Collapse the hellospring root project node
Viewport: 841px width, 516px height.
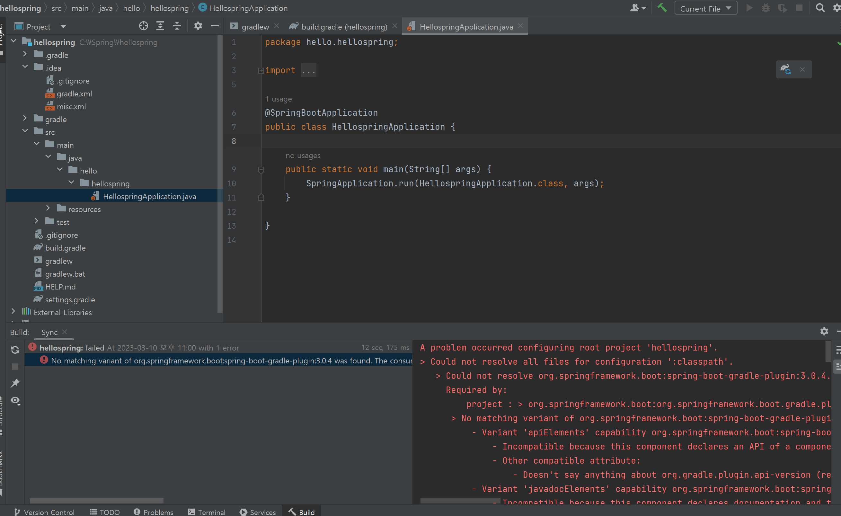click(13, 41)
